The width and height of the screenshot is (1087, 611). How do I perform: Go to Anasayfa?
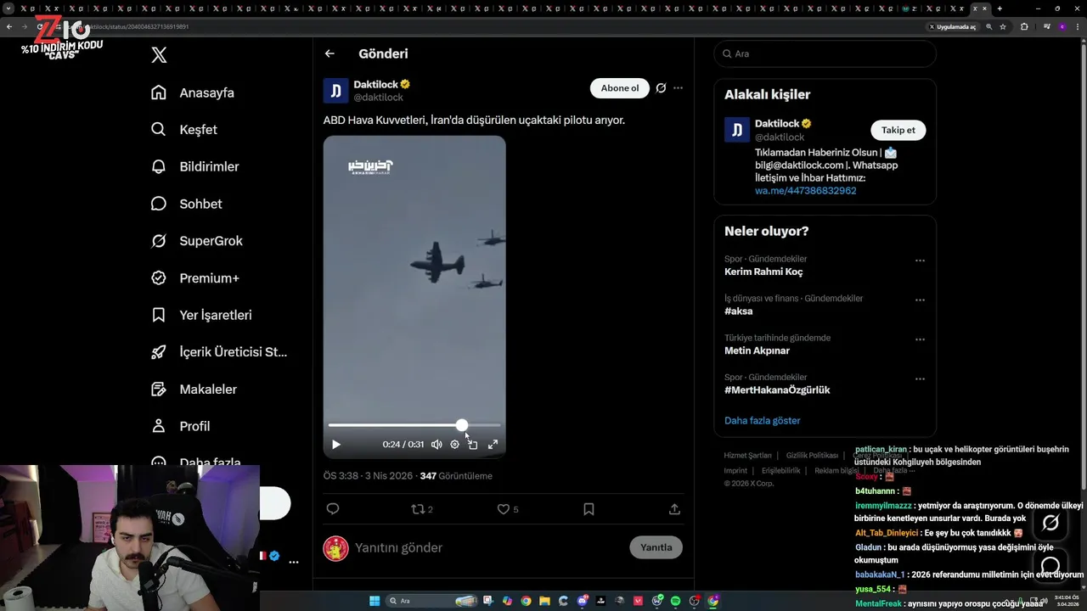(193, 92)
